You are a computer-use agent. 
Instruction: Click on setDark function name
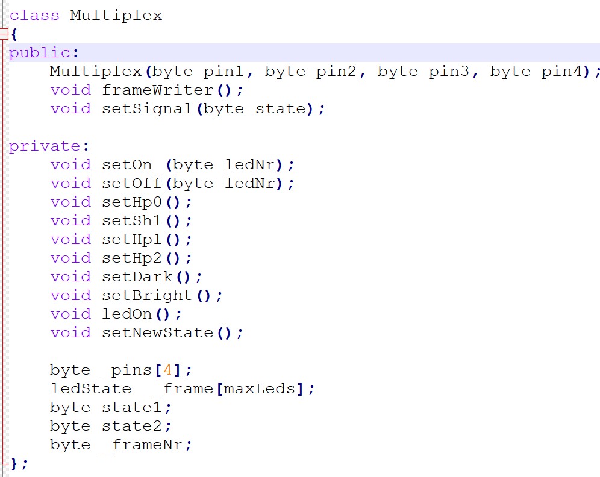pyautogui.click(x=137, y=276)
